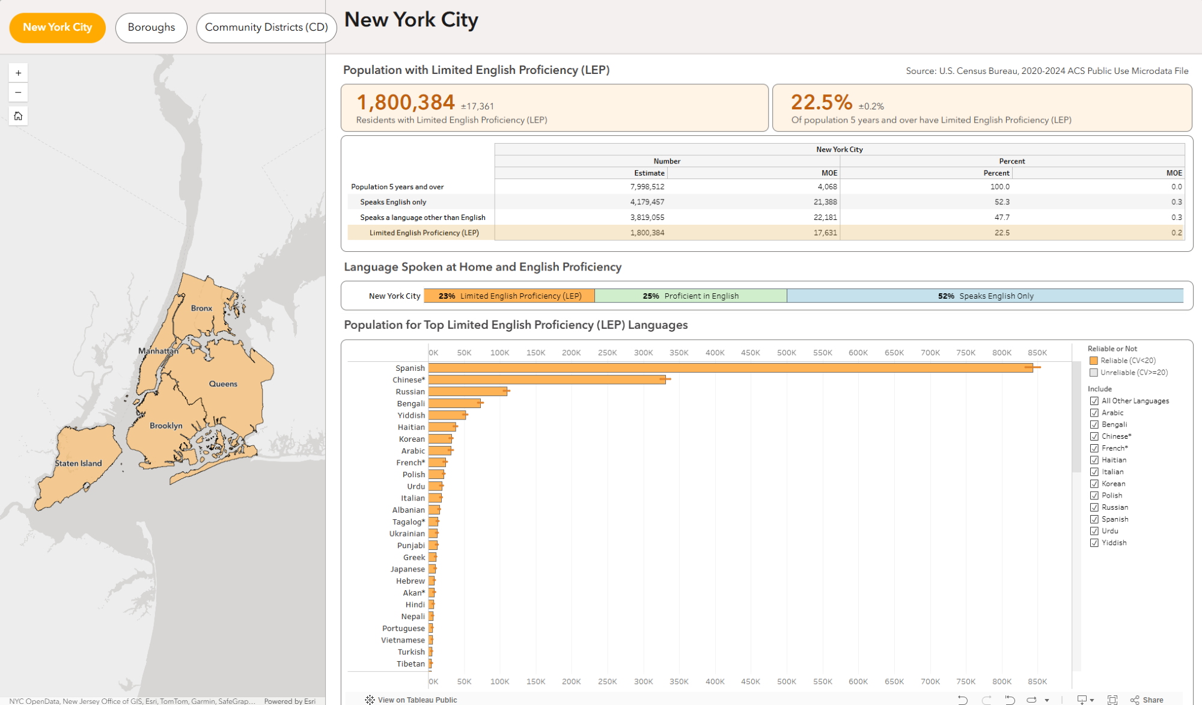
Task: Click the Spanish bar in chart
Action: click(x=731, y=368)
